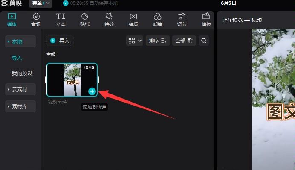This screenshot has width=295, height=170.
Task: Open the 特效 effects tab
Action: pyautogui.click(x=109, y=20)
